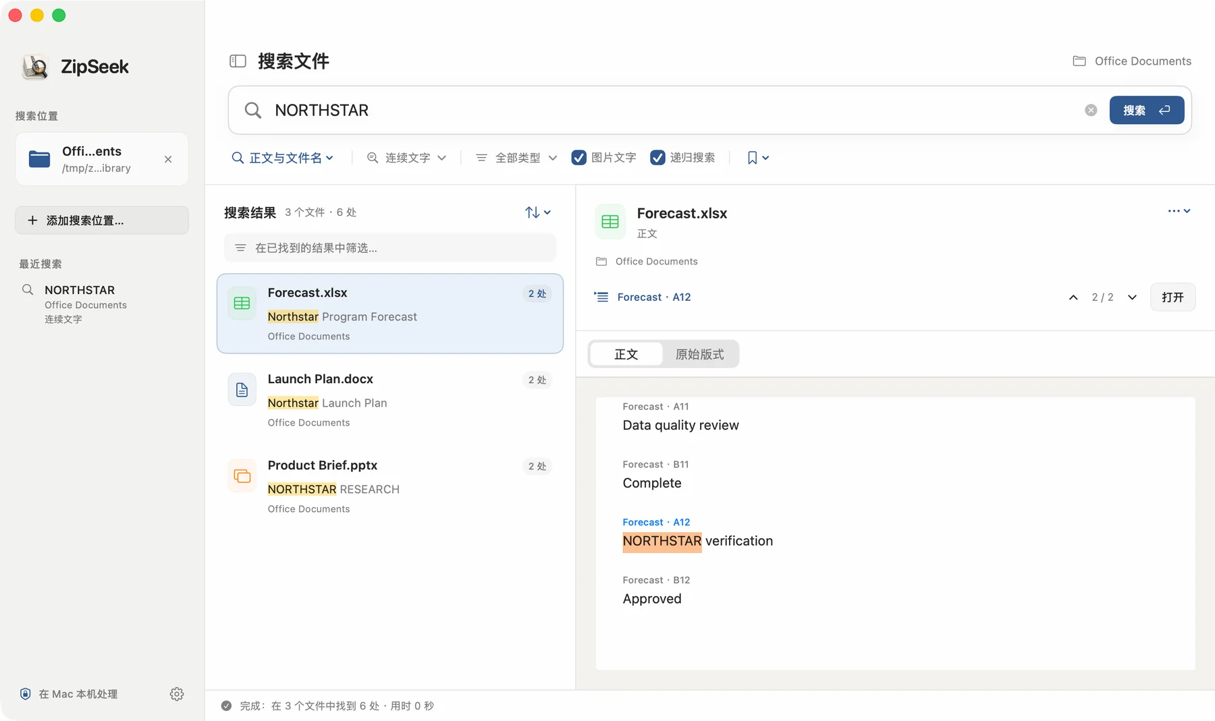Screen dimensions: 1215x721
Task: Open the 全部类型 file type dropdown
Action: pyautogui.click(x=516, y=158)
